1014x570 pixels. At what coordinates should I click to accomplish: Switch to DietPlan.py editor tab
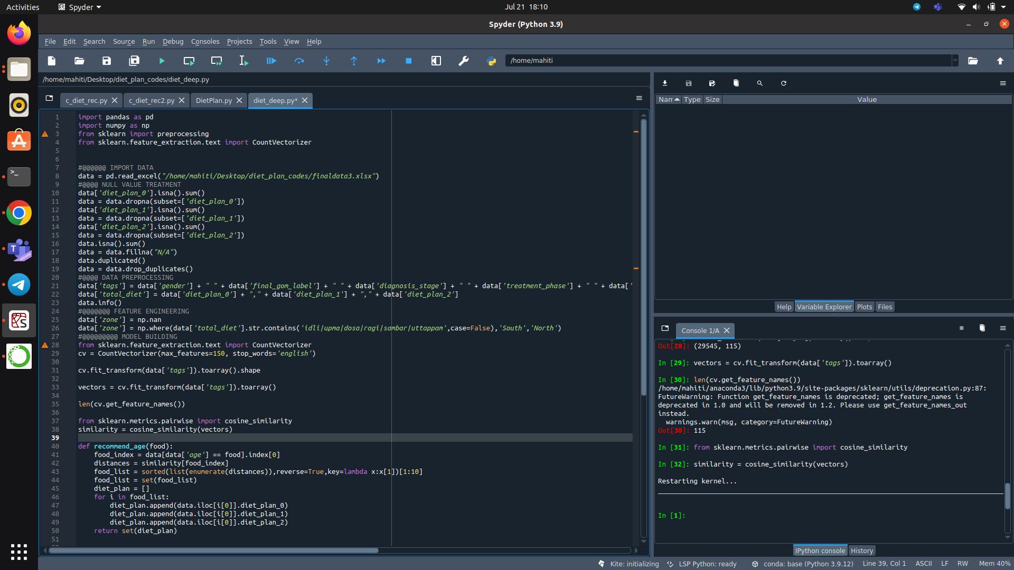(x=213, y=101)
